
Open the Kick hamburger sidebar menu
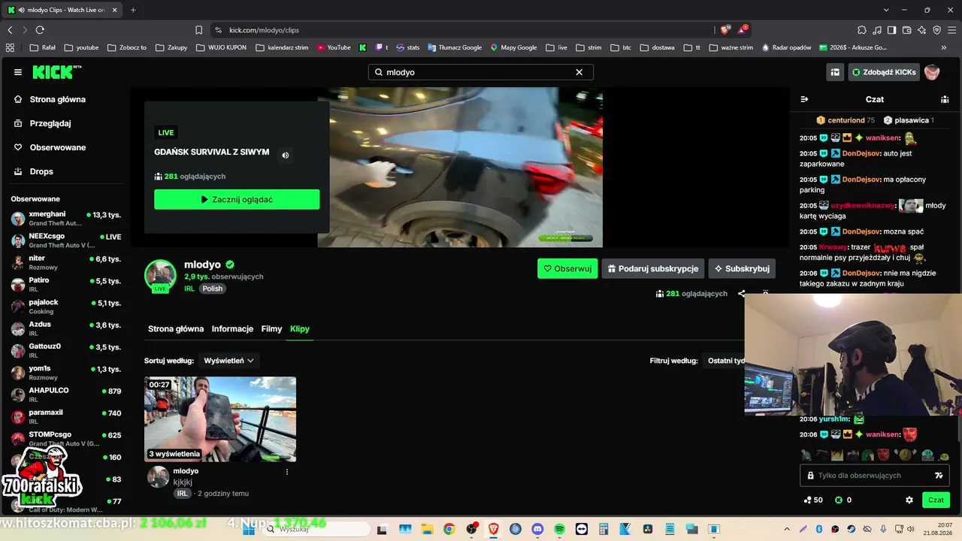18,72
